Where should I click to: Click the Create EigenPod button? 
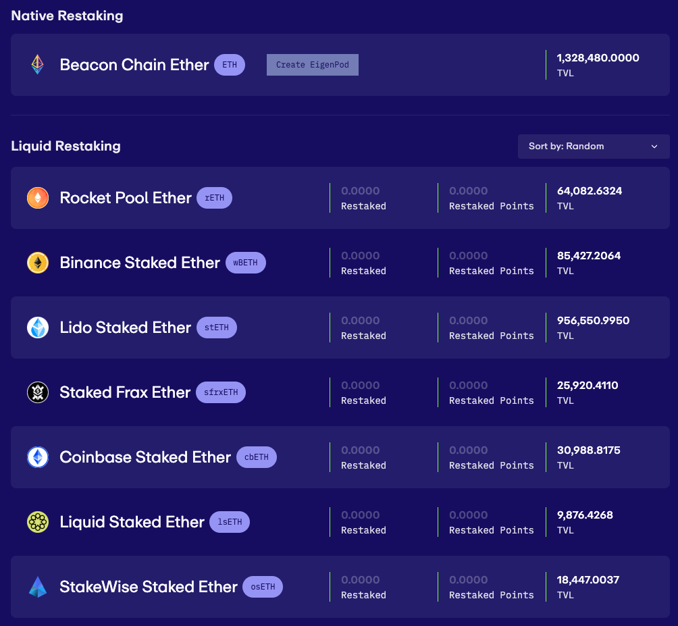[312, 65]
